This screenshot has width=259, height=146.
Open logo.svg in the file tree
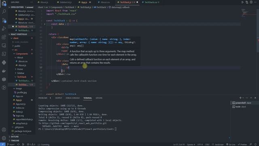(x=20, y=116)
